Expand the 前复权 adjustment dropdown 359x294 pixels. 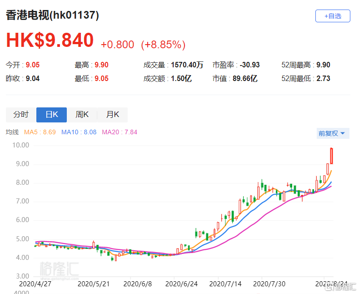[x=333, y=133]
